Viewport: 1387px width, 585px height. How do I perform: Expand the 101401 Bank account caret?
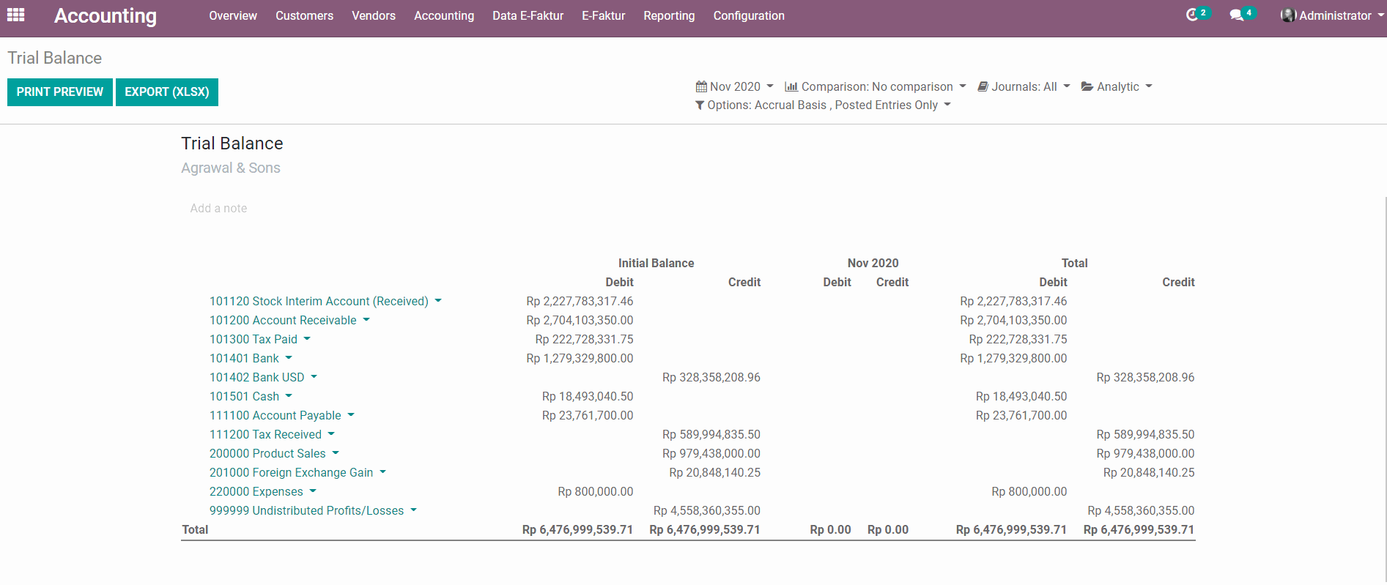pyautogui.click(x=289, y=358)
